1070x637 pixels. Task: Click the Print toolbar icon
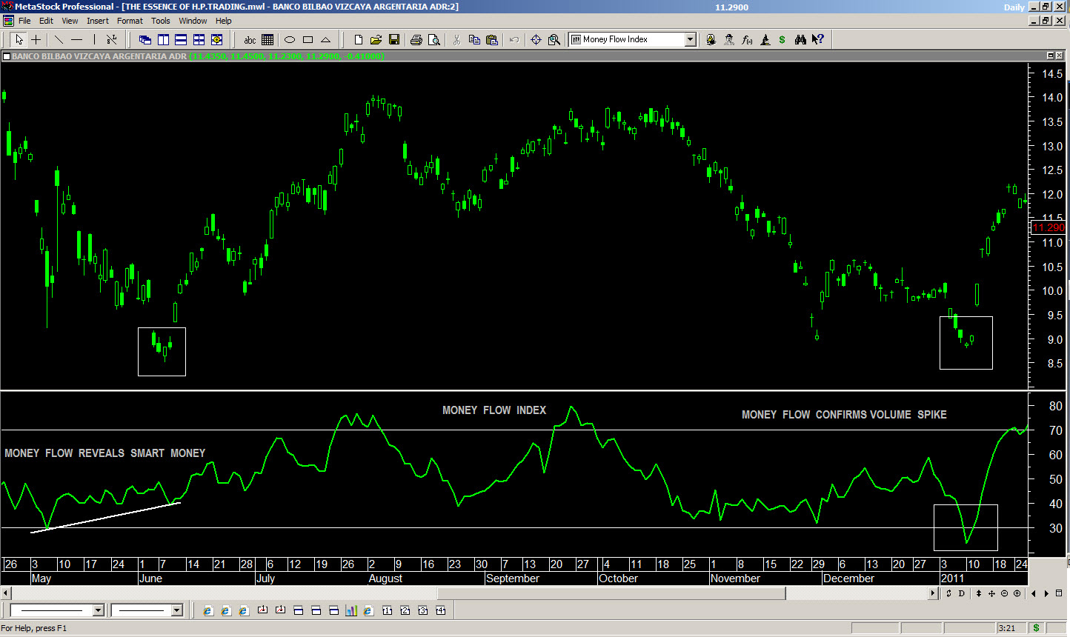(416, 39)
